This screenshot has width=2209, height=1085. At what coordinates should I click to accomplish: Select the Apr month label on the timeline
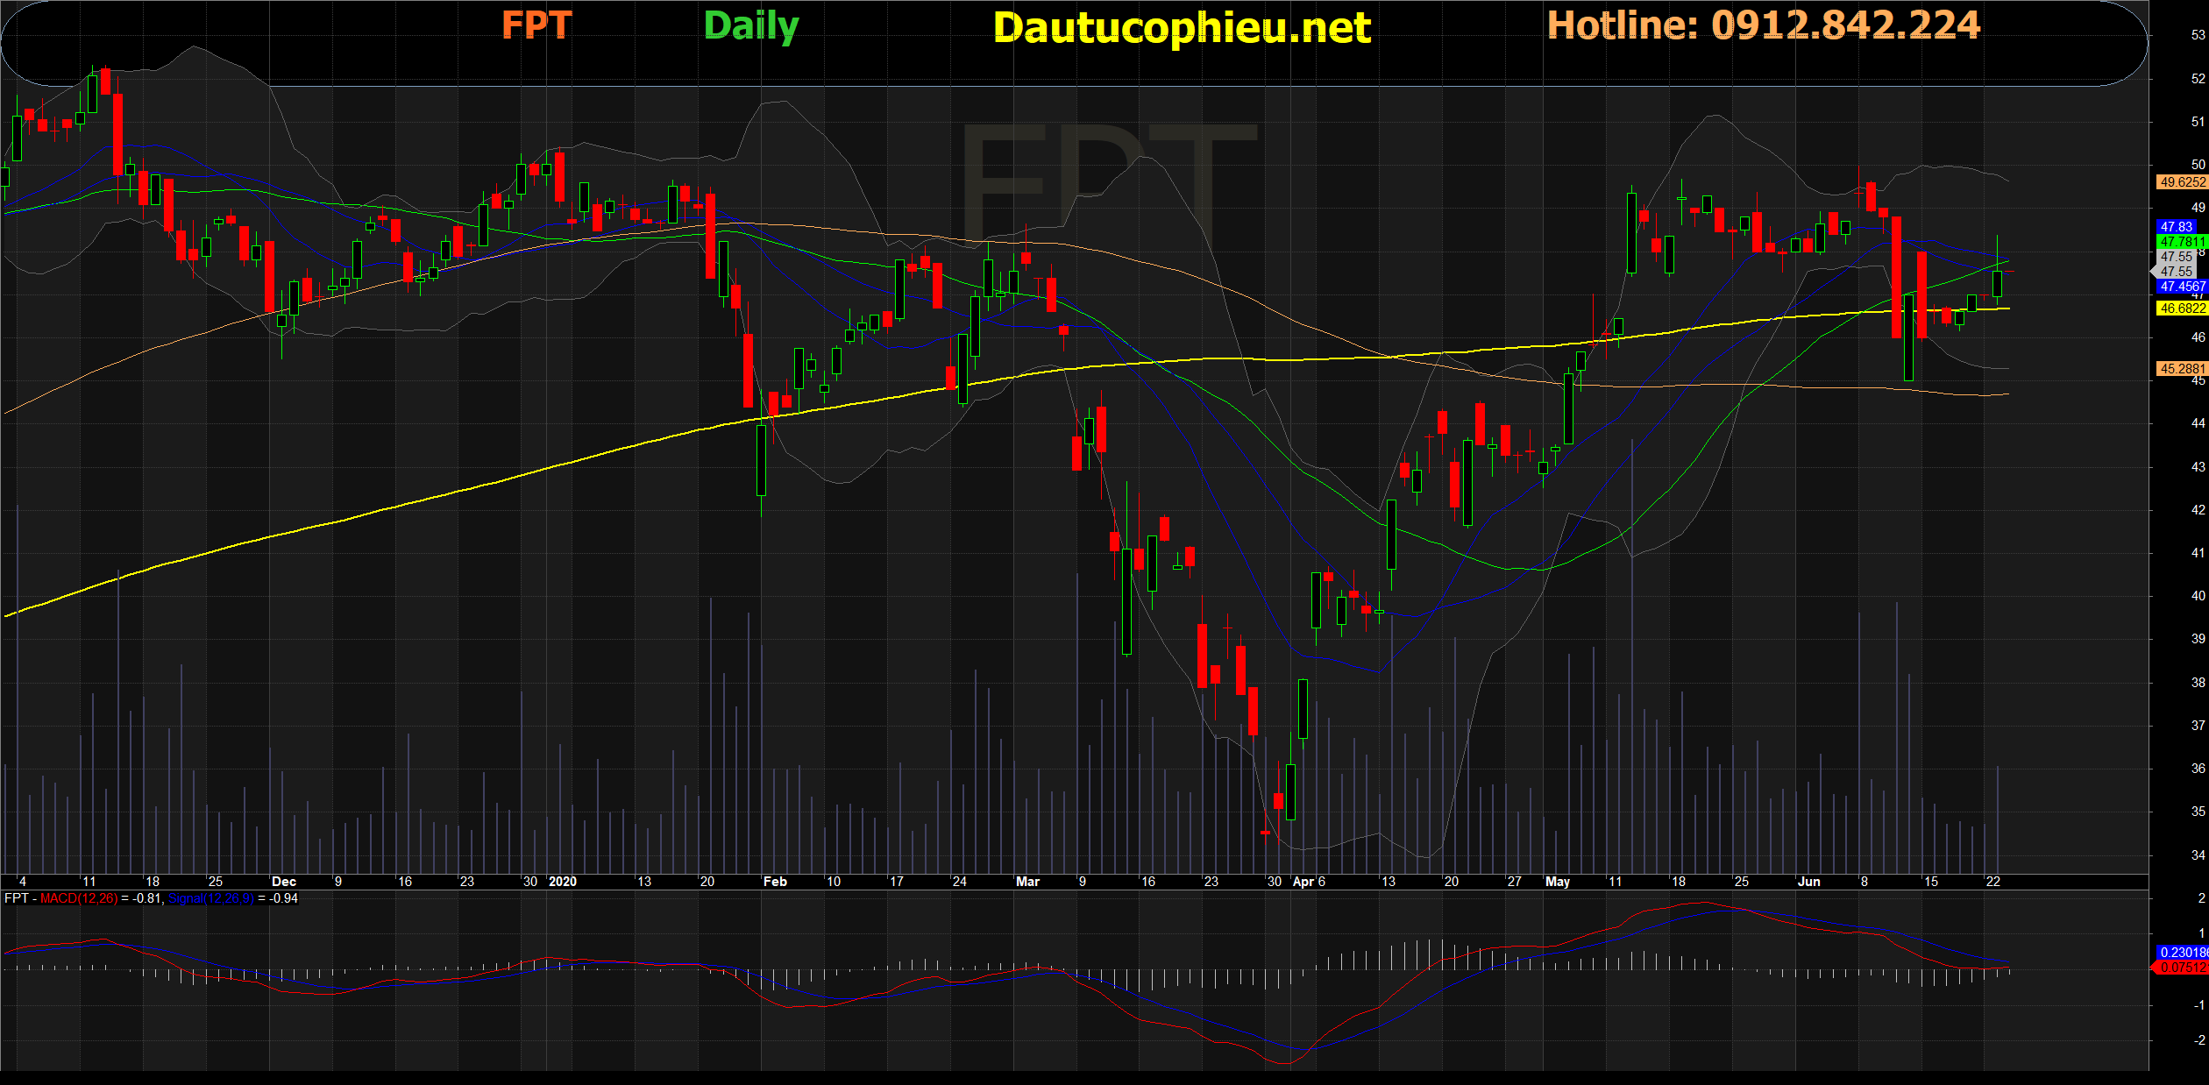coord(1303,882)
